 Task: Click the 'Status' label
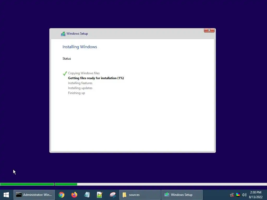[x=67, y=59]
